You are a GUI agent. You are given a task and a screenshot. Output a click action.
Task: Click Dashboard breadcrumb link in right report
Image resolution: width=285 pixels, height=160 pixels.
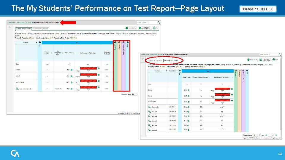pos(144,55)
